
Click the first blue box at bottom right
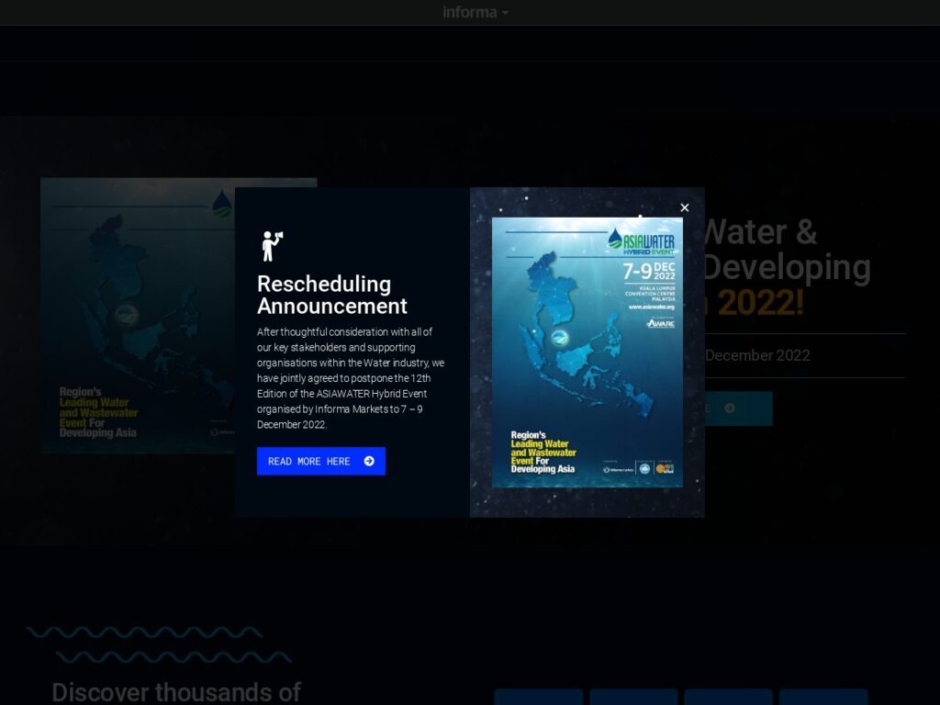tap(538, 698)
